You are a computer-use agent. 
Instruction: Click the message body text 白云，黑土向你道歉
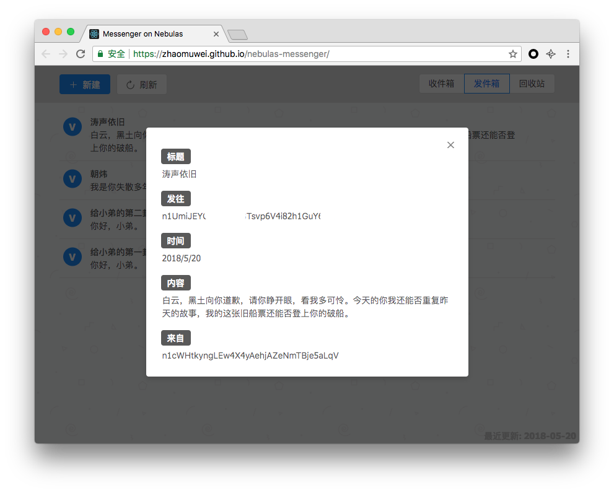tap(305, 307)
